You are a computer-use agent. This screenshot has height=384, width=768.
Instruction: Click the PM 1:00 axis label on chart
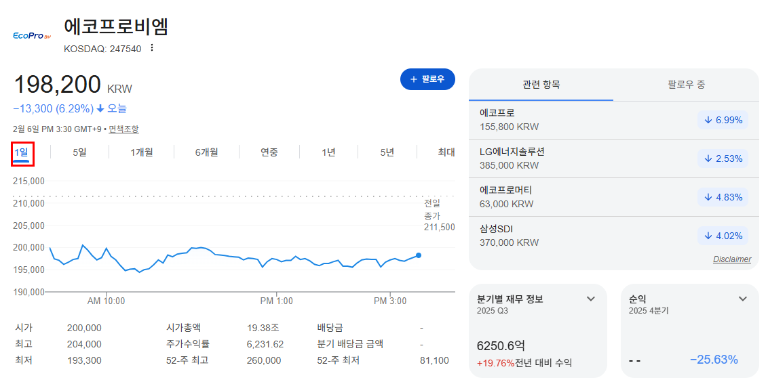point(276,301)
